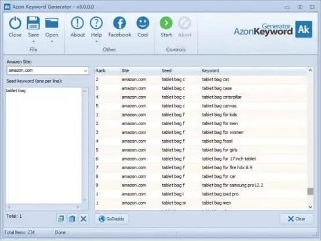321x241 pixels.
Task: Click the greyed-out Abort icon
Action: pyautogui.click(x=185, y=23)
